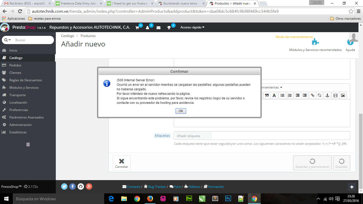Open the Contacto footer link
This screenshot has width=363, height=204.
(131, 187)
